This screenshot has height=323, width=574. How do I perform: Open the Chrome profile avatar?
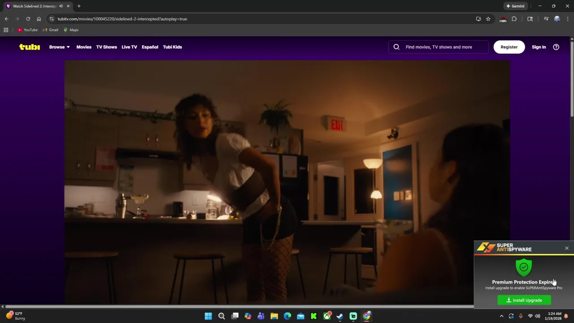[557, 19]
